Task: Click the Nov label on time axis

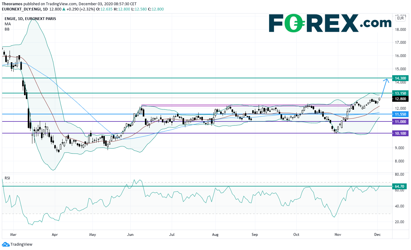Action: (x=338, y=235)
